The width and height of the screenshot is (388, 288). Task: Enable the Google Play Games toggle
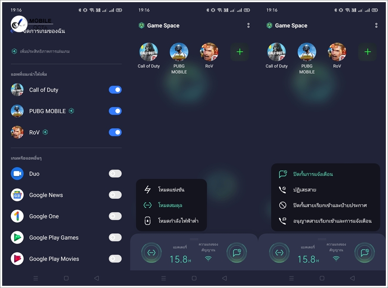click(x=115, y=237)
